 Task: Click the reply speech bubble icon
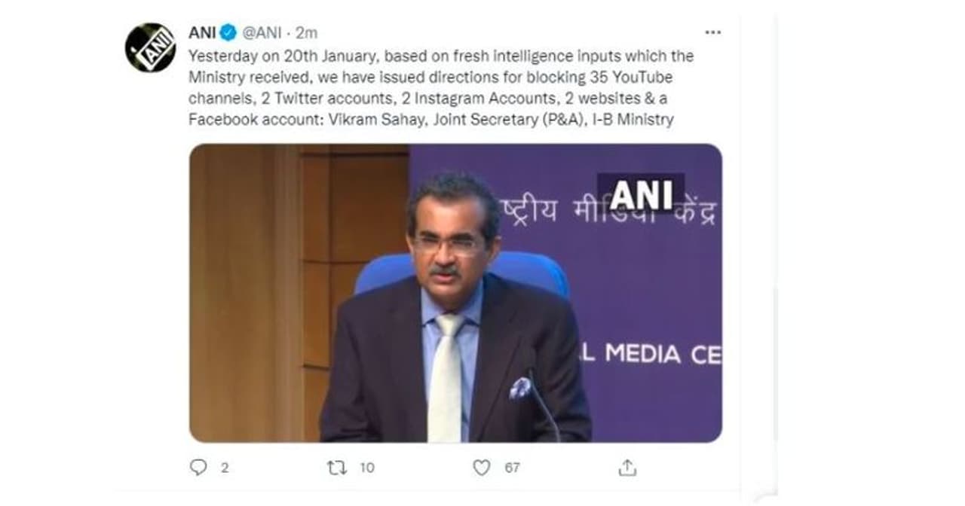click(198, 468)
